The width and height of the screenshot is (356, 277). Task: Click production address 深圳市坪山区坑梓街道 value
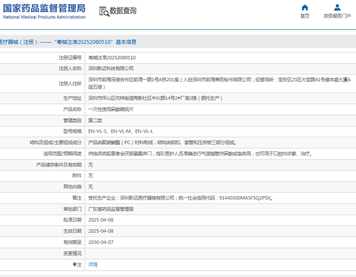click(x=155, y=98)
